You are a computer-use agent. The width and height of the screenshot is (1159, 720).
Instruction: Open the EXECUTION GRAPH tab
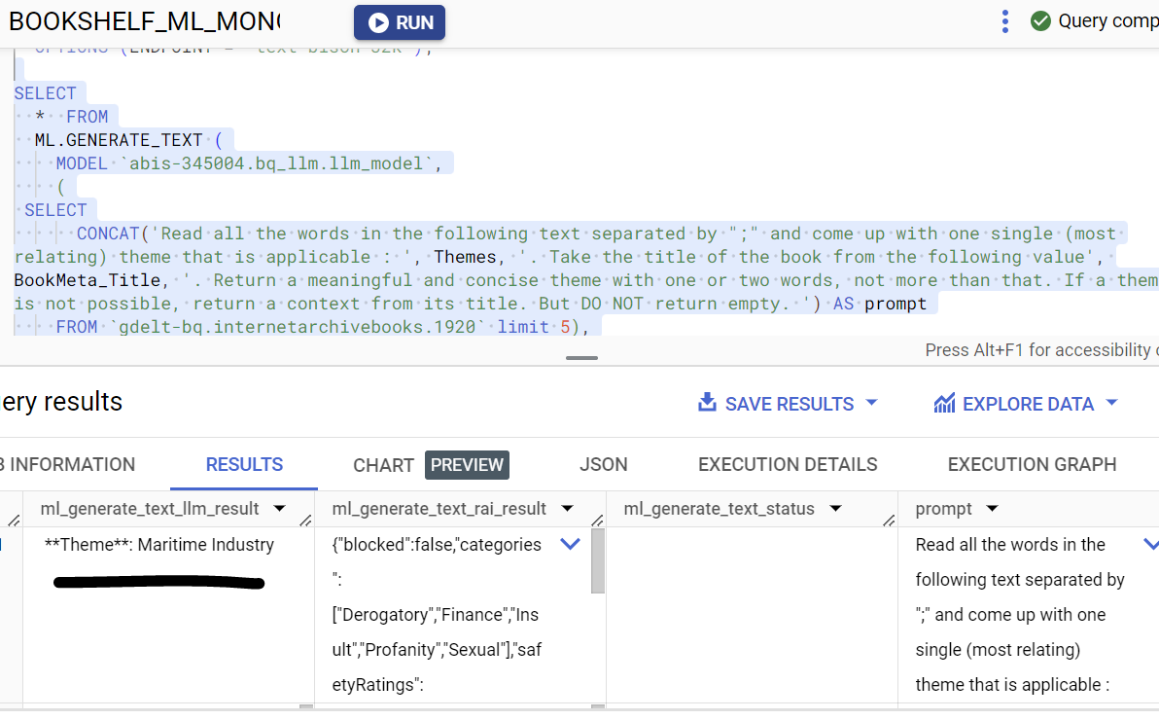coord(1032,465)
